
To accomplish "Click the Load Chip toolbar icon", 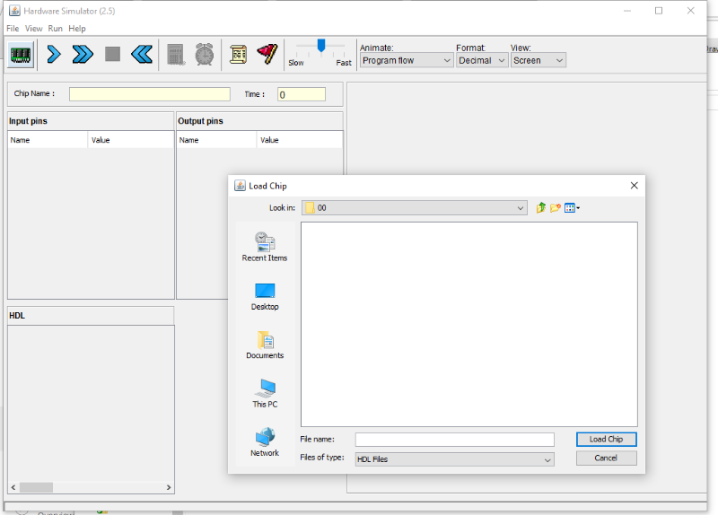I will tap(22, 55).
